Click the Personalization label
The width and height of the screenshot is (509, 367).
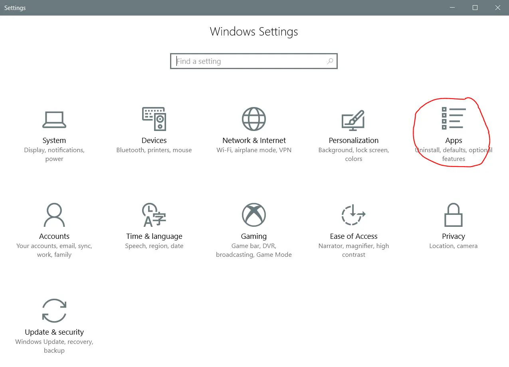tap(354, 141)
